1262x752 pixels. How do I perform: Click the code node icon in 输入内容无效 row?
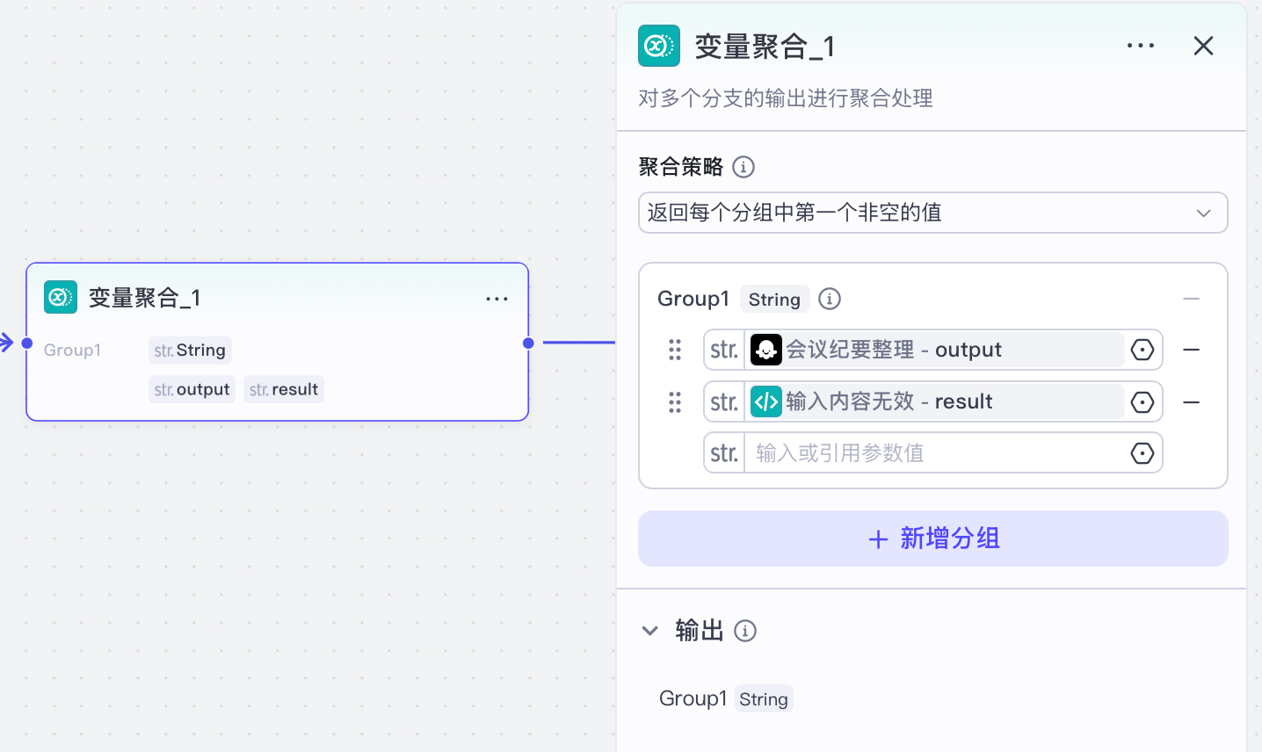tap(766, 401)
